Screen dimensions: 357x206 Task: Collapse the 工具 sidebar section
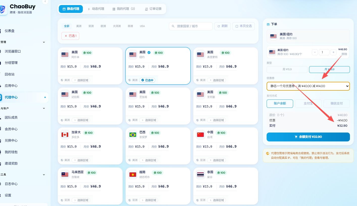(x=44, y=174)
